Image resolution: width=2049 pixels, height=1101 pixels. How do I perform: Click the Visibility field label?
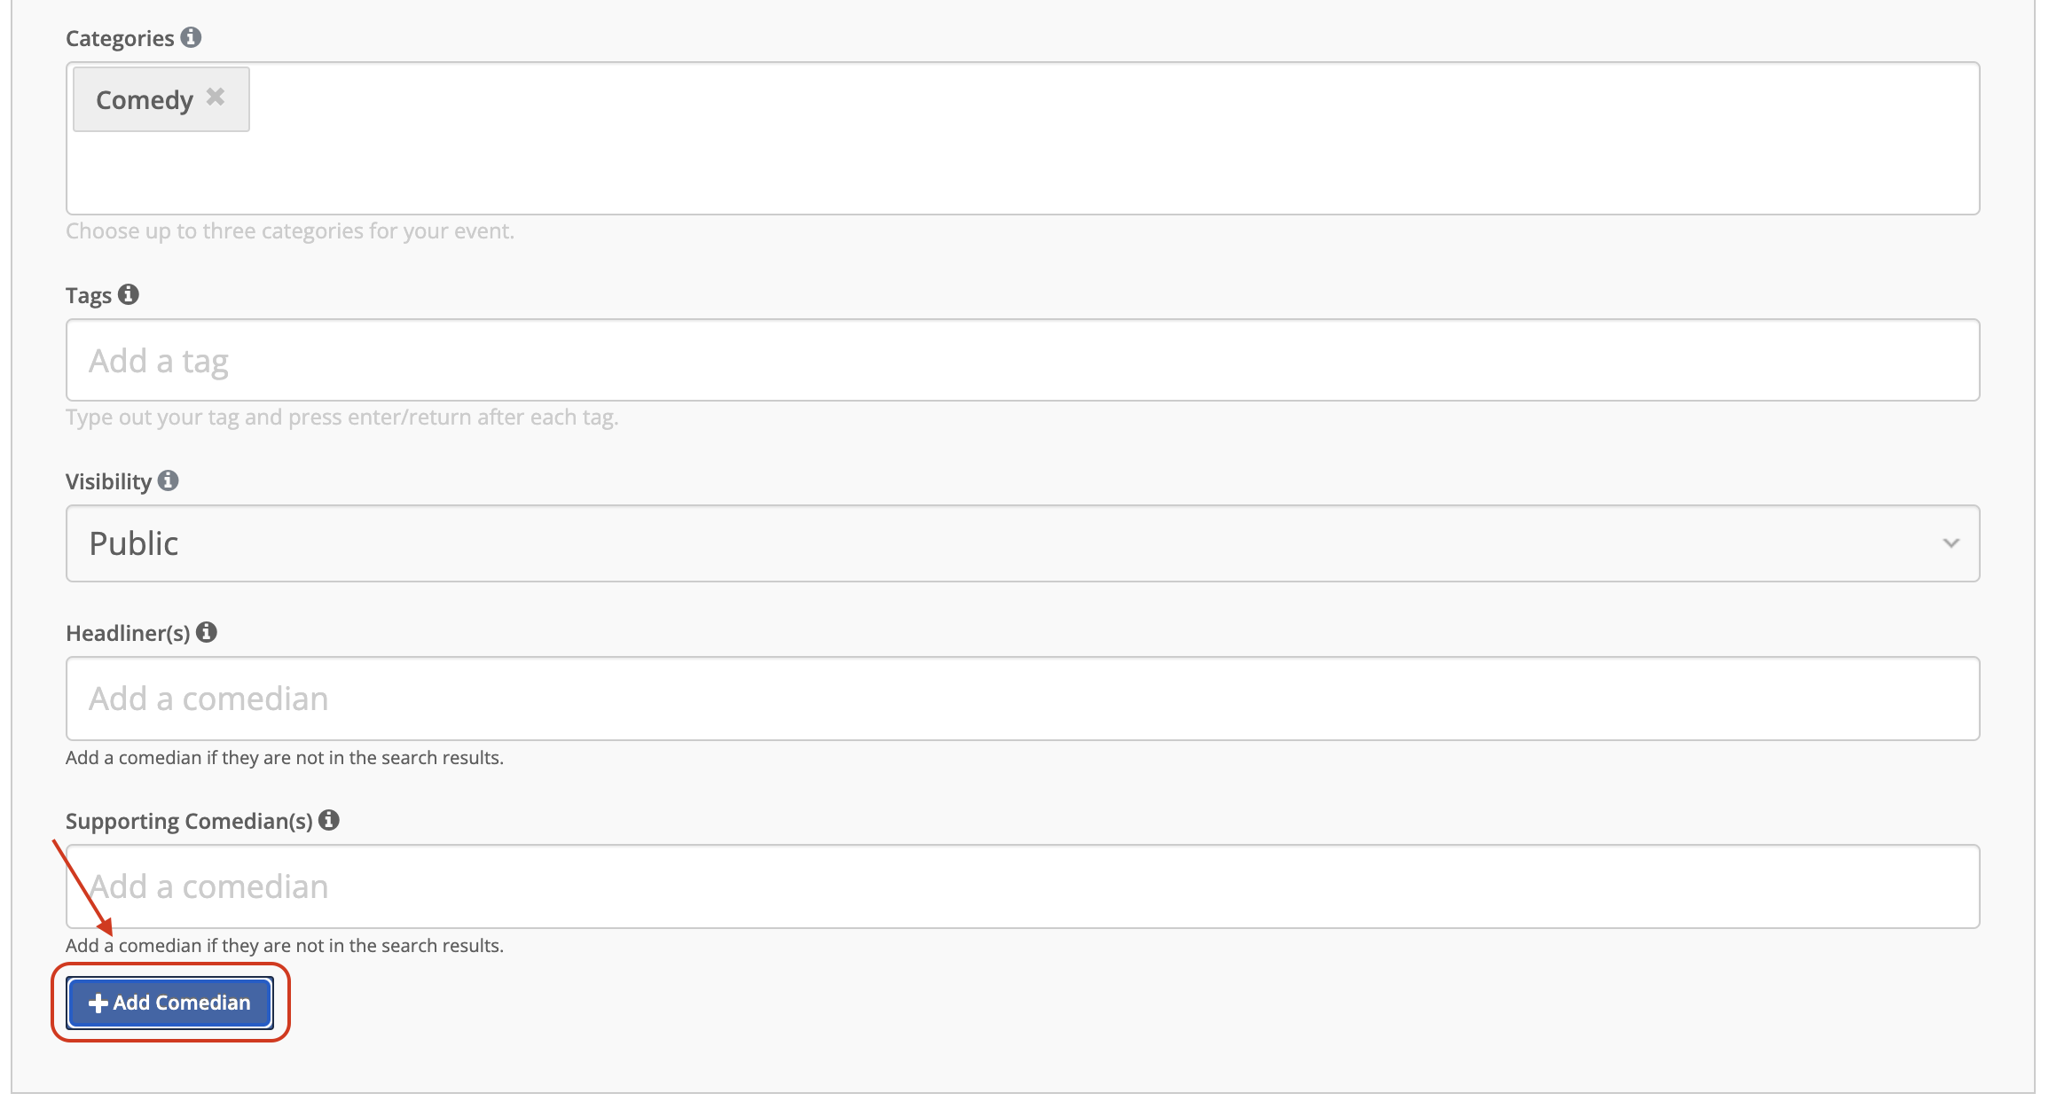(x=109, y=481)
